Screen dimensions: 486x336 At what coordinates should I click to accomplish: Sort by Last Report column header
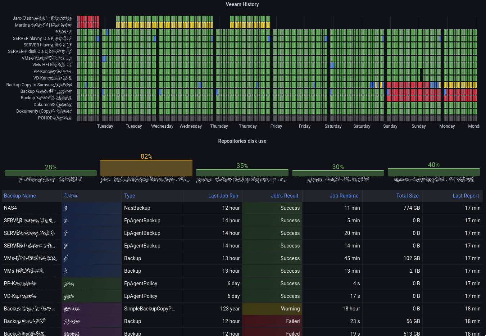pos(465,196)
